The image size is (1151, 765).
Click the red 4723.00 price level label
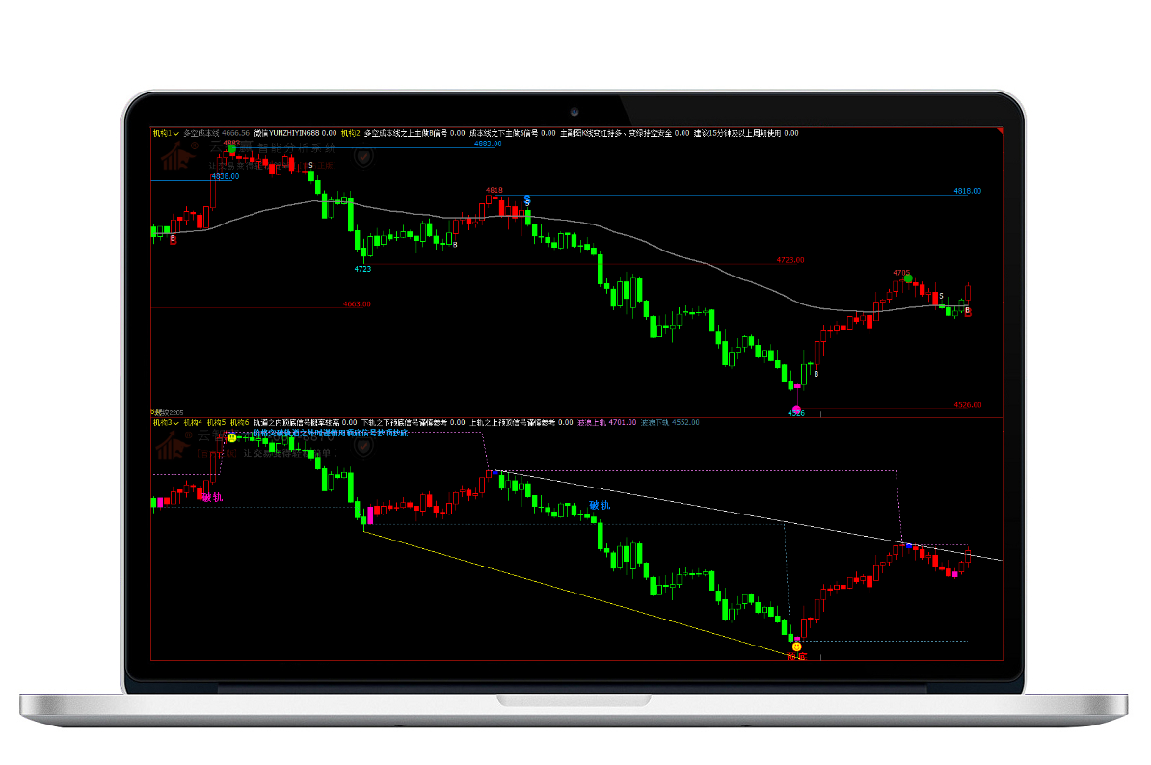pos(790,260)
